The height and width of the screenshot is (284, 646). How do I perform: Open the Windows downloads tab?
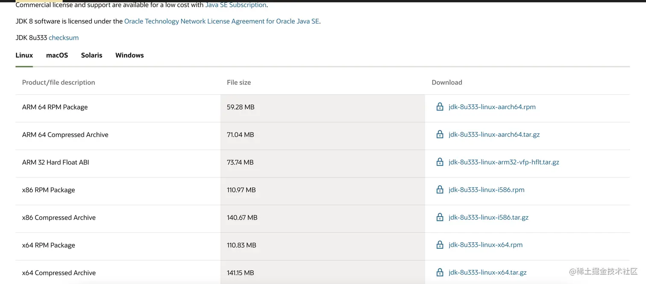tap(129, 55)
